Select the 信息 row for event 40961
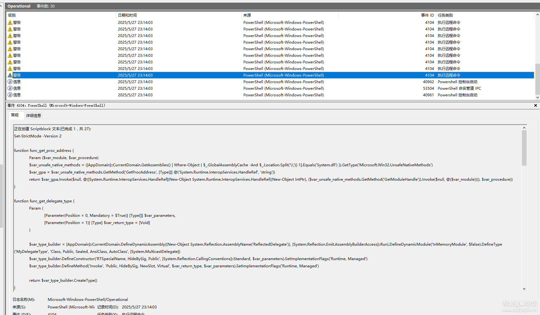This screenshot has height=315, width=540. pyautogui.click(x=270, y=95)
